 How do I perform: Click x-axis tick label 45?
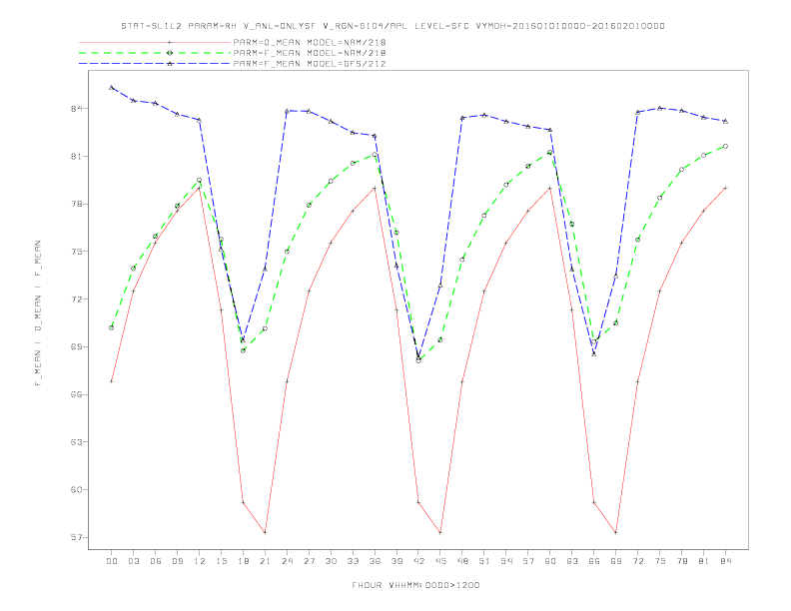(x=440, y=561)
